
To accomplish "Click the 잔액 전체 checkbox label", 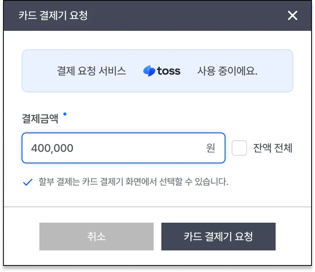I will pyautogui.click(x=273, y=148).
